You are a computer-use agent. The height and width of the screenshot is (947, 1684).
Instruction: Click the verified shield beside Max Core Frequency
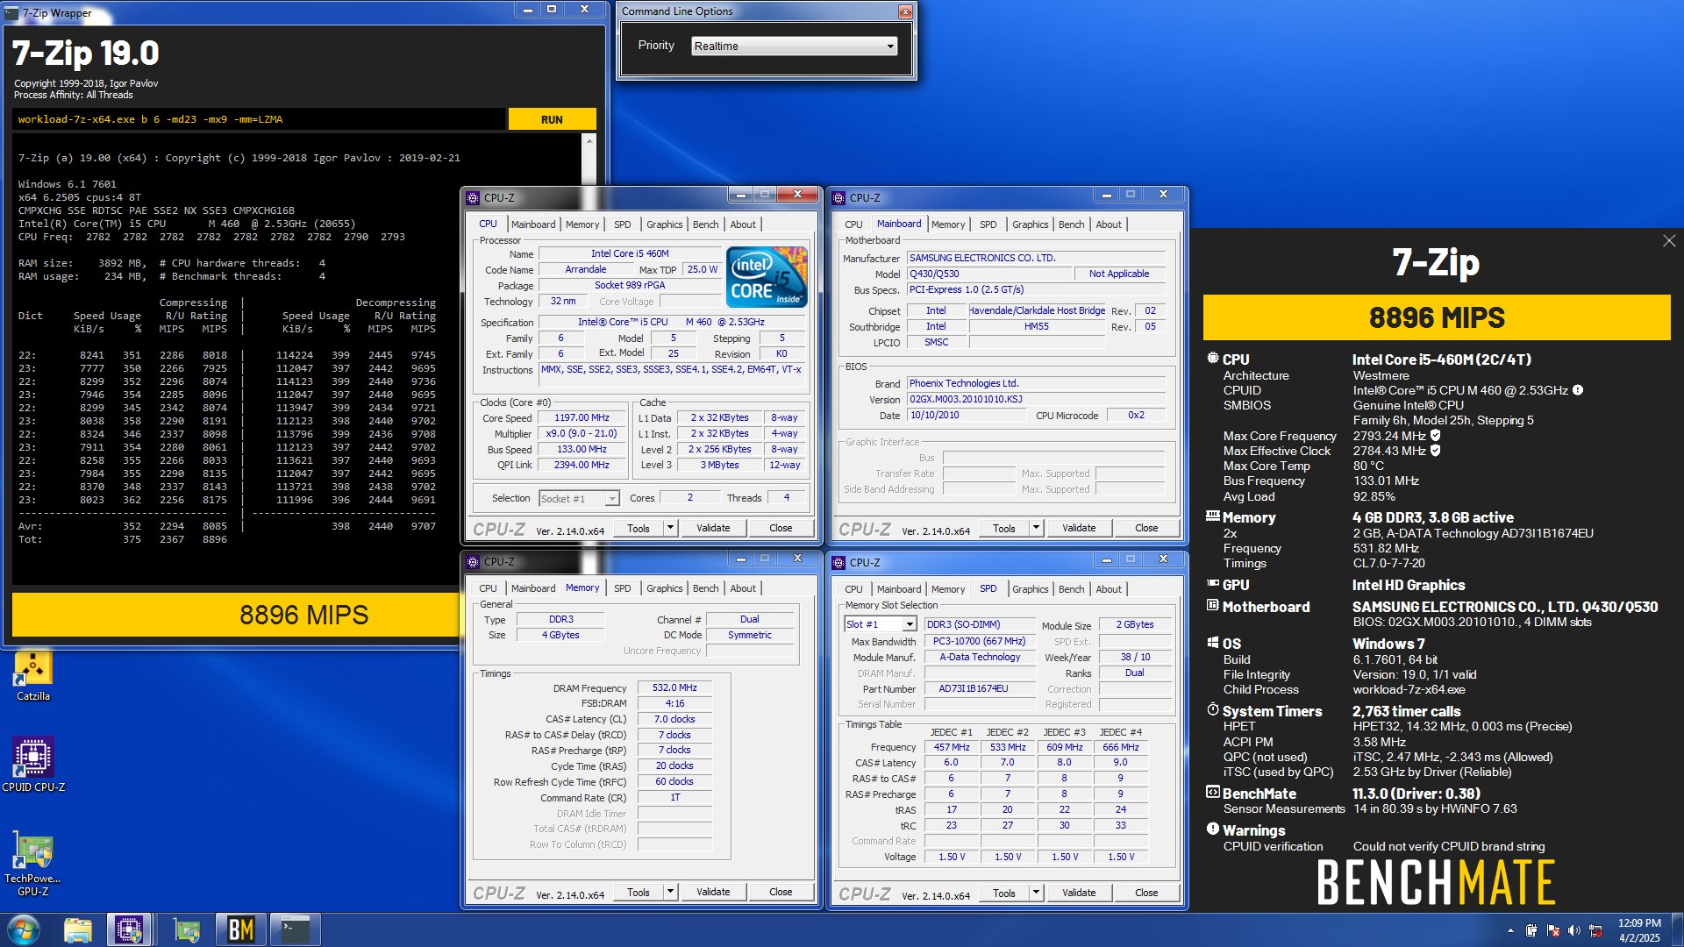[1435, 435]
